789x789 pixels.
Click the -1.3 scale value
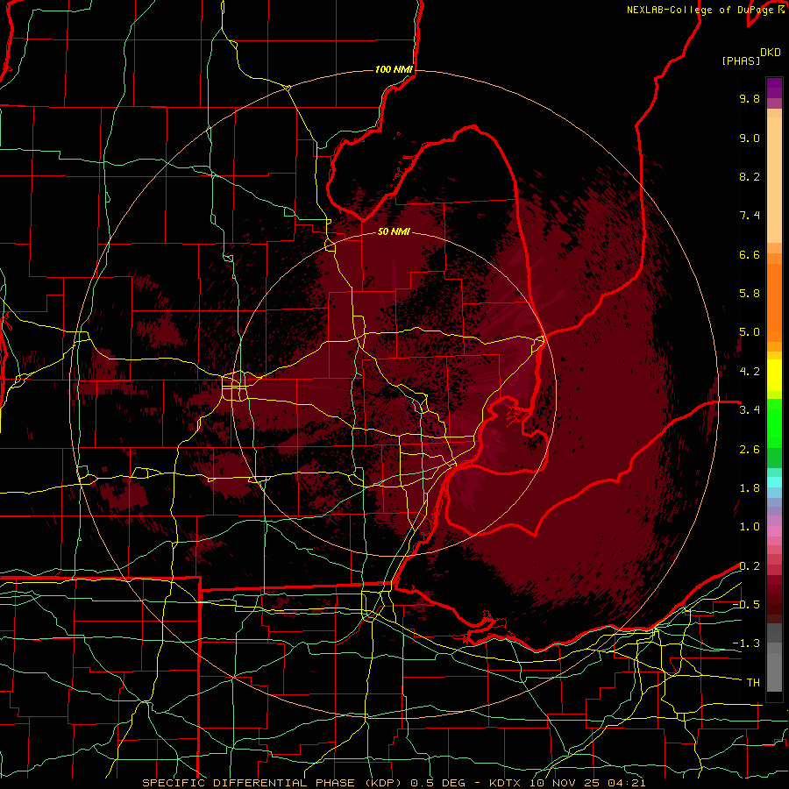coord(746,644)
